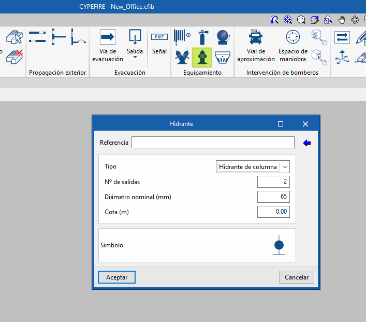Image resolution: width=366 pixels, height=322 pixels.
Task: Select the fire alarm bell icon
Action: 222,37
